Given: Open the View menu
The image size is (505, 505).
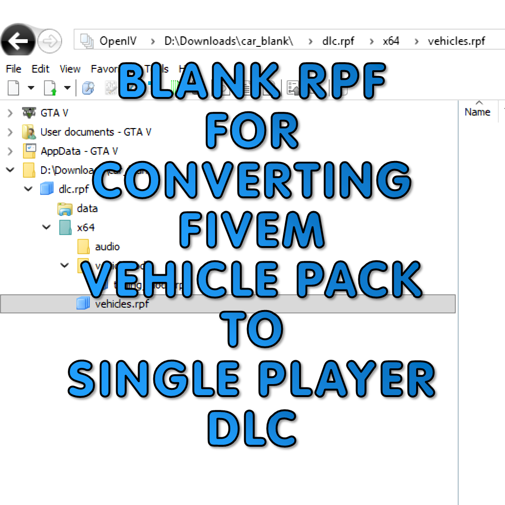Looking at the screenshot, I should 70,69.
